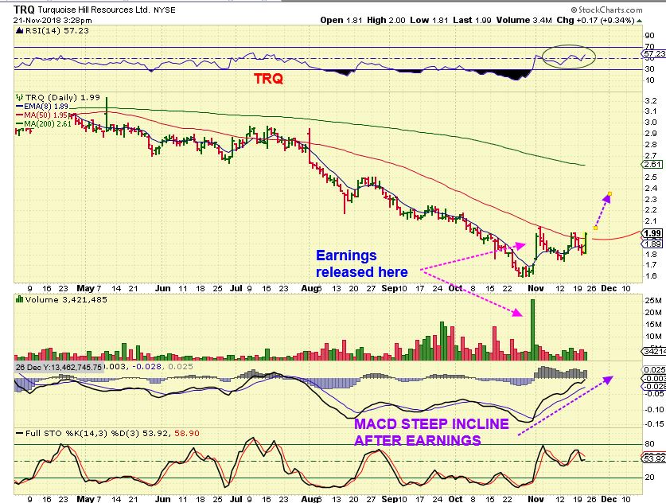Click the tallest green volume bar near November
This screenshot has height=503, width=666.
(x=532, y=329)
